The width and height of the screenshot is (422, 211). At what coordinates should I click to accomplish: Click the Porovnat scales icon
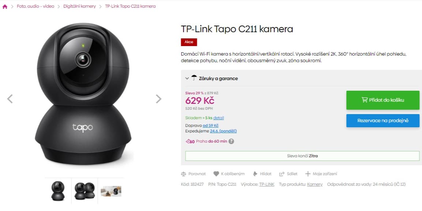[x=183, y=174]
